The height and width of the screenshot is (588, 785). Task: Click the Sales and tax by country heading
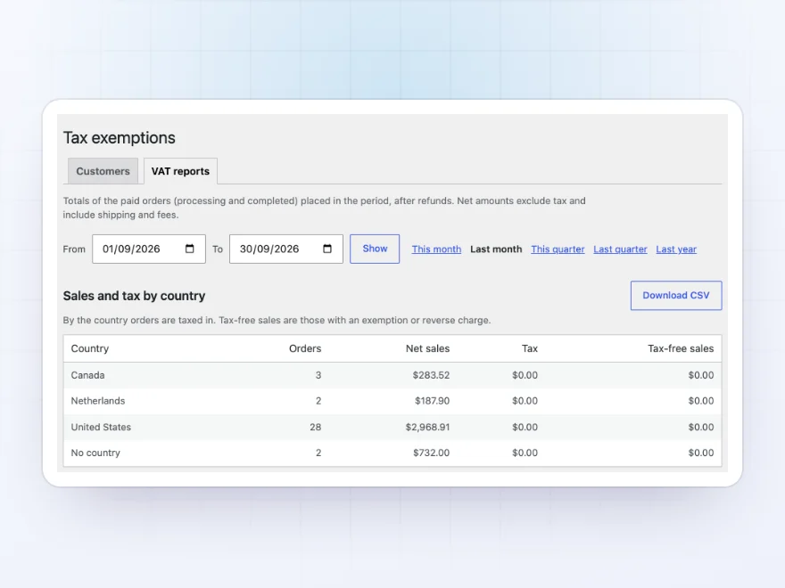(x=134, y=296)
